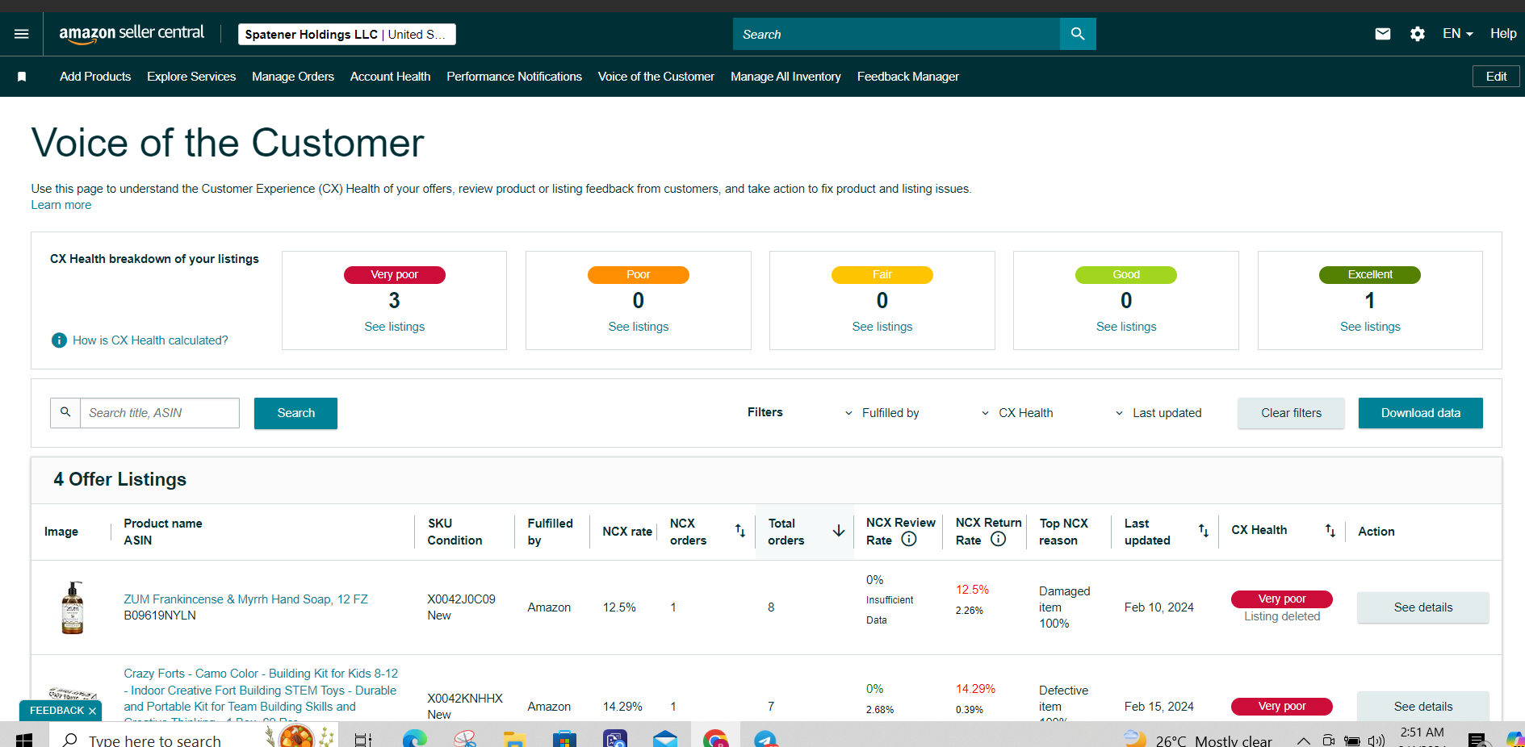The height and width of the screenshot is (747, 1525).
Task: Click the ZUM hand soap product thumbnail
Action: click(x=73, y=607)
